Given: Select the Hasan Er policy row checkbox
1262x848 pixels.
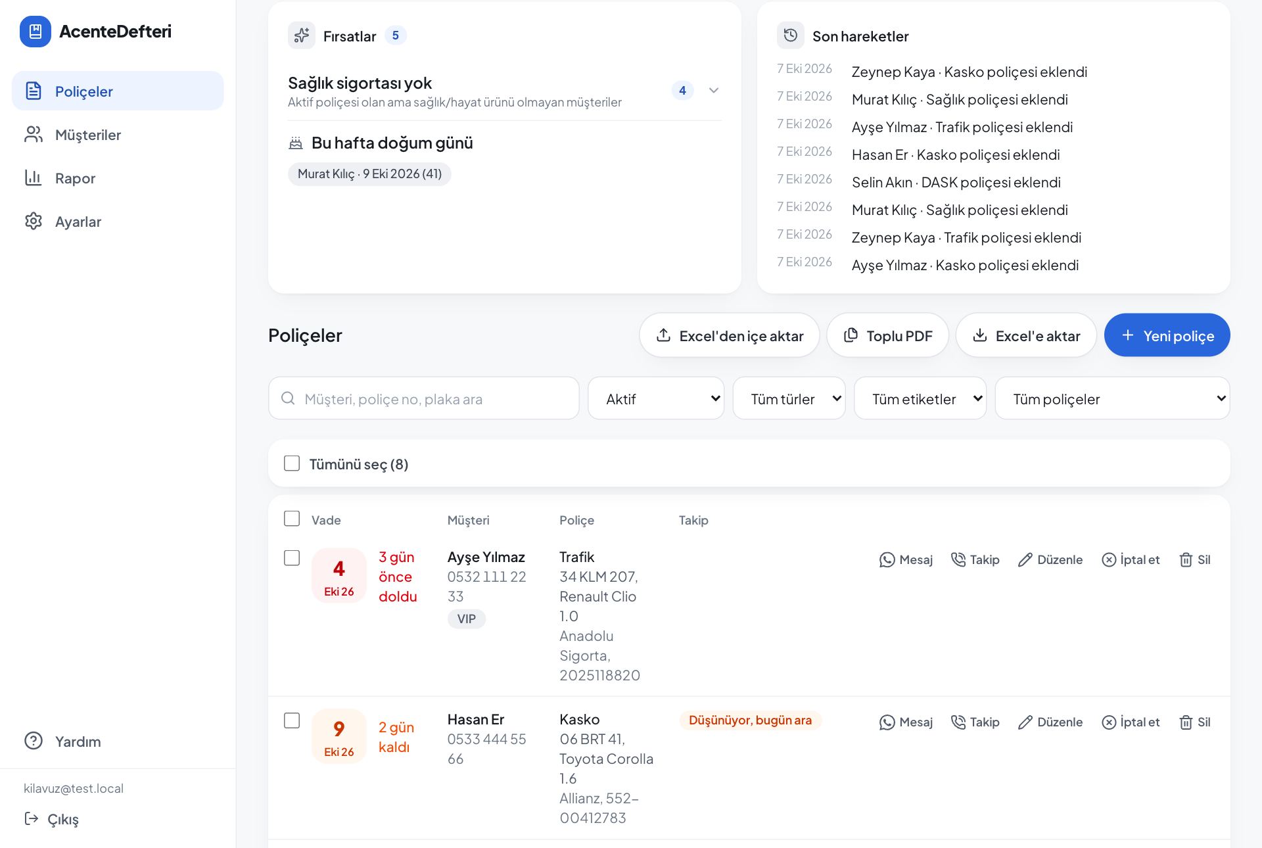Looking at the screenshot, I should (292, 720).
